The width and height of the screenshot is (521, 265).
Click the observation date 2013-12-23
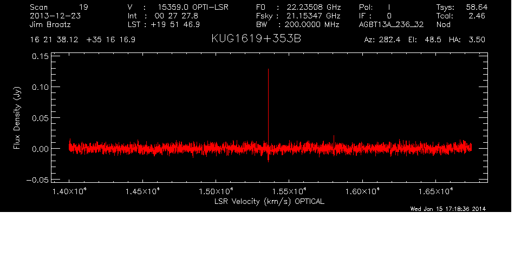tap(55, 16)
